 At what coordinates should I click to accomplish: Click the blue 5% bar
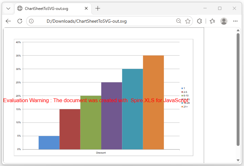tap(49, 143)
